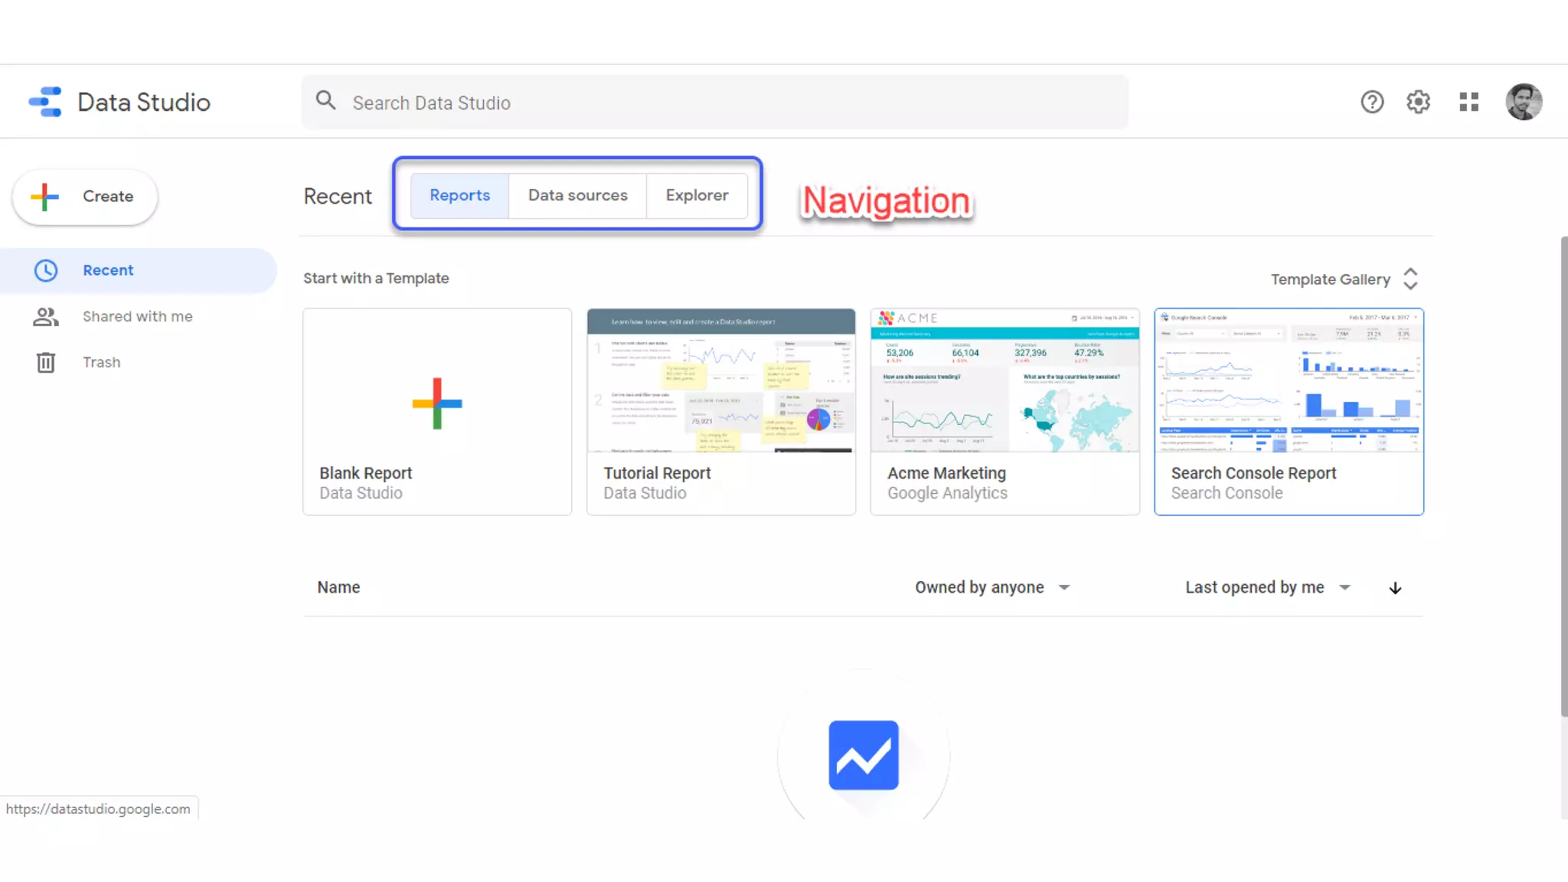This screenshot has height=882, width=1568.
Task: Click the vertical scrollbar on the right
Action: [1563, 475]
